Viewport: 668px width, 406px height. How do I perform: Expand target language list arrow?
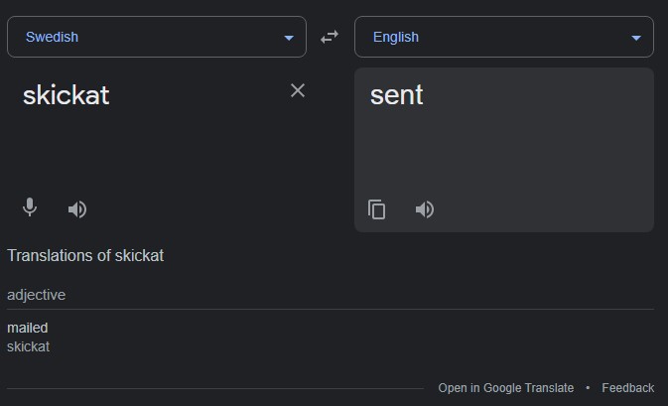(x=636, y=38)
